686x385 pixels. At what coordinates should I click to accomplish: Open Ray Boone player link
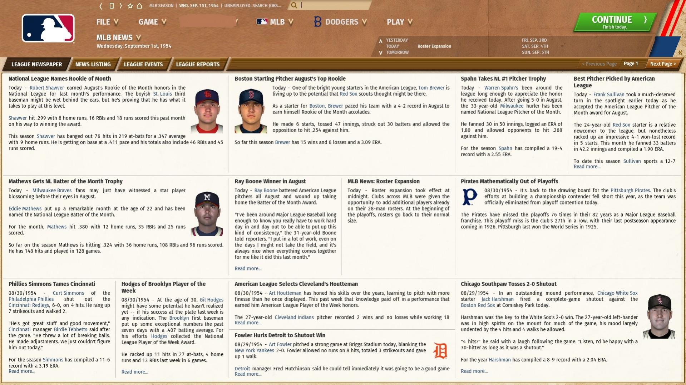[266, 191]
